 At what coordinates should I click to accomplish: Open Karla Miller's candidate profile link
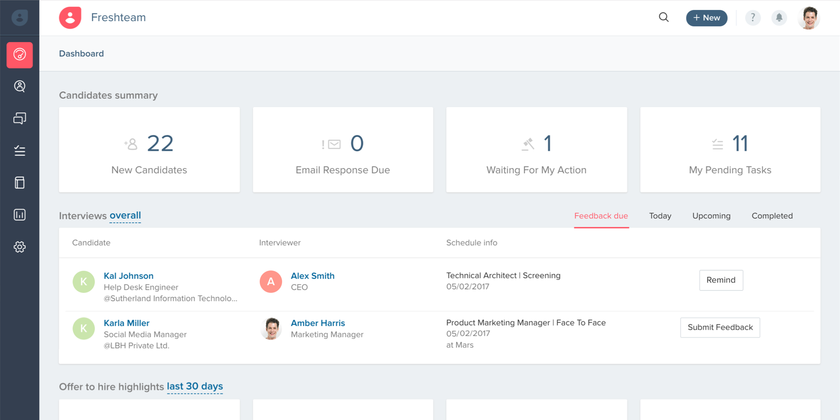127,323
